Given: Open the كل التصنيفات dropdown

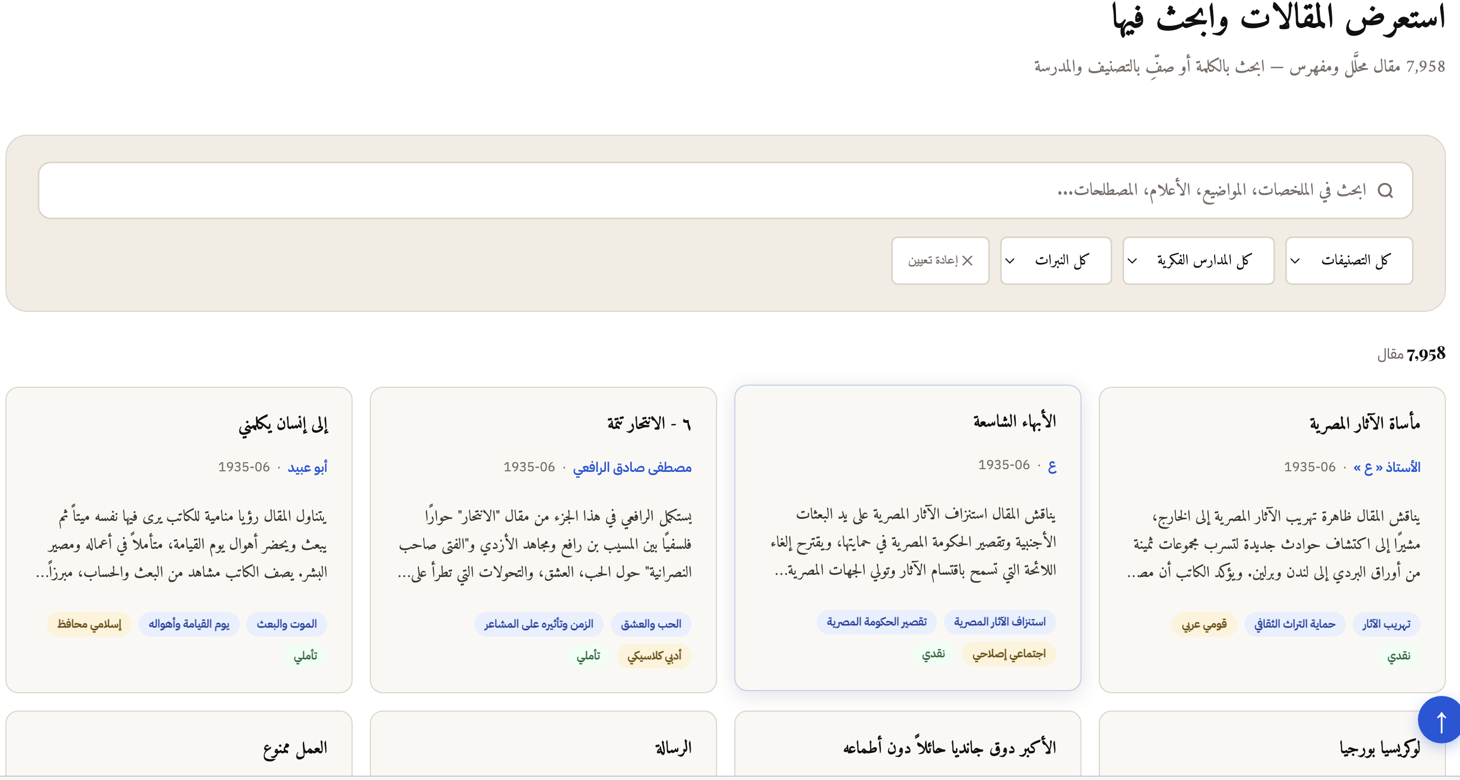Looking at the screenshot, I should click(1349, 261).
